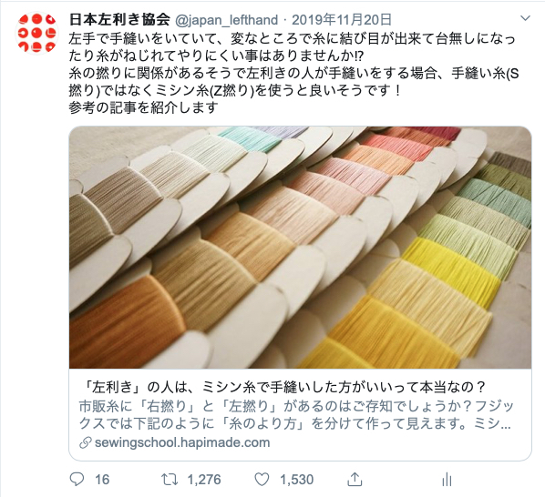This screenshot has height=497, width=545.
Task: View tweet analytics bar chart icon
Action: tap(447, 481)
